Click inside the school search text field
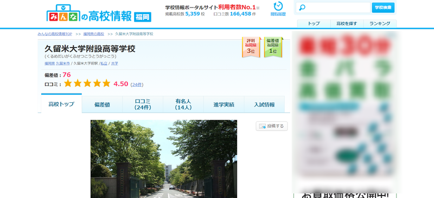This screenshot has width=434, height=198. (333, 8)
